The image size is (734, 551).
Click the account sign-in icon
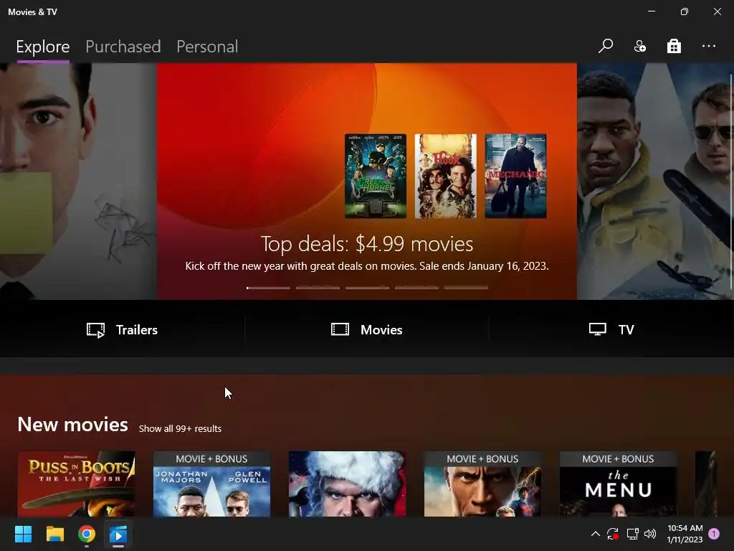click(x=640, y=46)
